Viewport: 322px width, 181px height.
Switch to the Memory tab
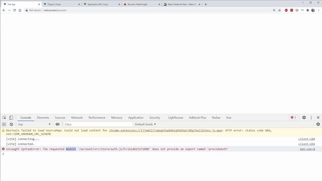tap(117, 118)
